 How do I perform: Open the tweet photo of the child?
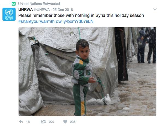point(87,71)
